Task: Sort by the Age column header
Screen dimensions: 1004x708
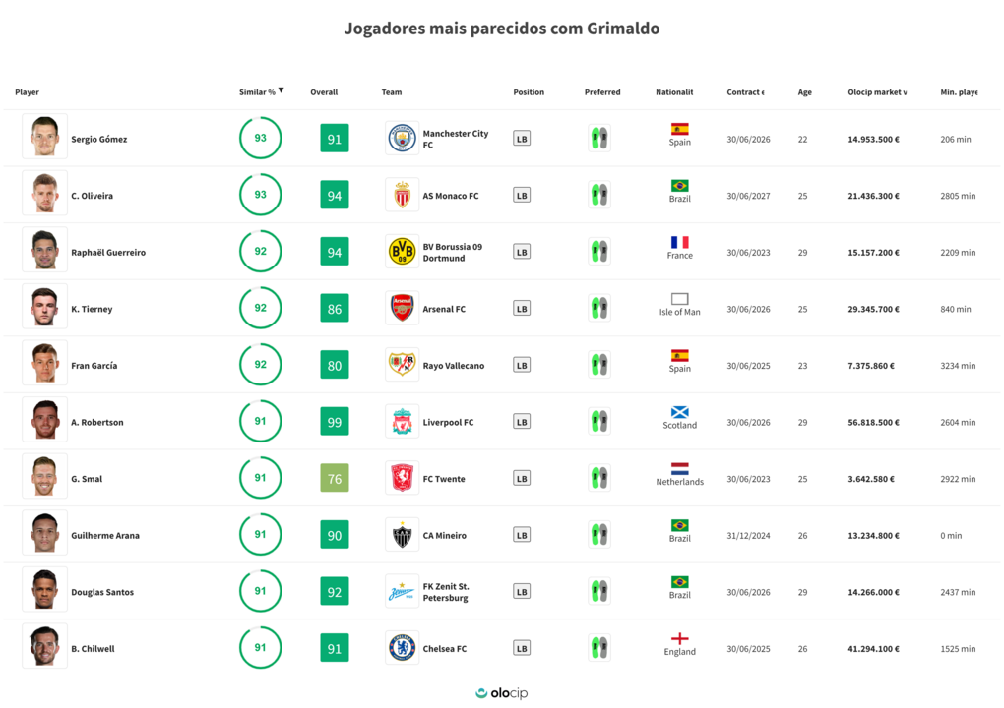Action: (805, 92)
